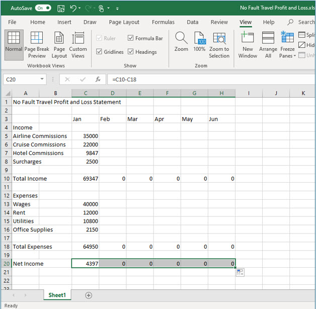Click the Touch/Mouse Mode hand icon
The width and height of the screenshot is (316, 309).
[x=101, y=8]
